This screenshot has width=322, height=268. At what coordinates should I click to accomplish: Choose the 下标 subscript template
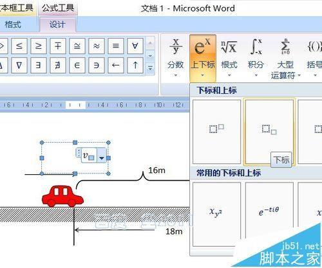click(269, 132)
